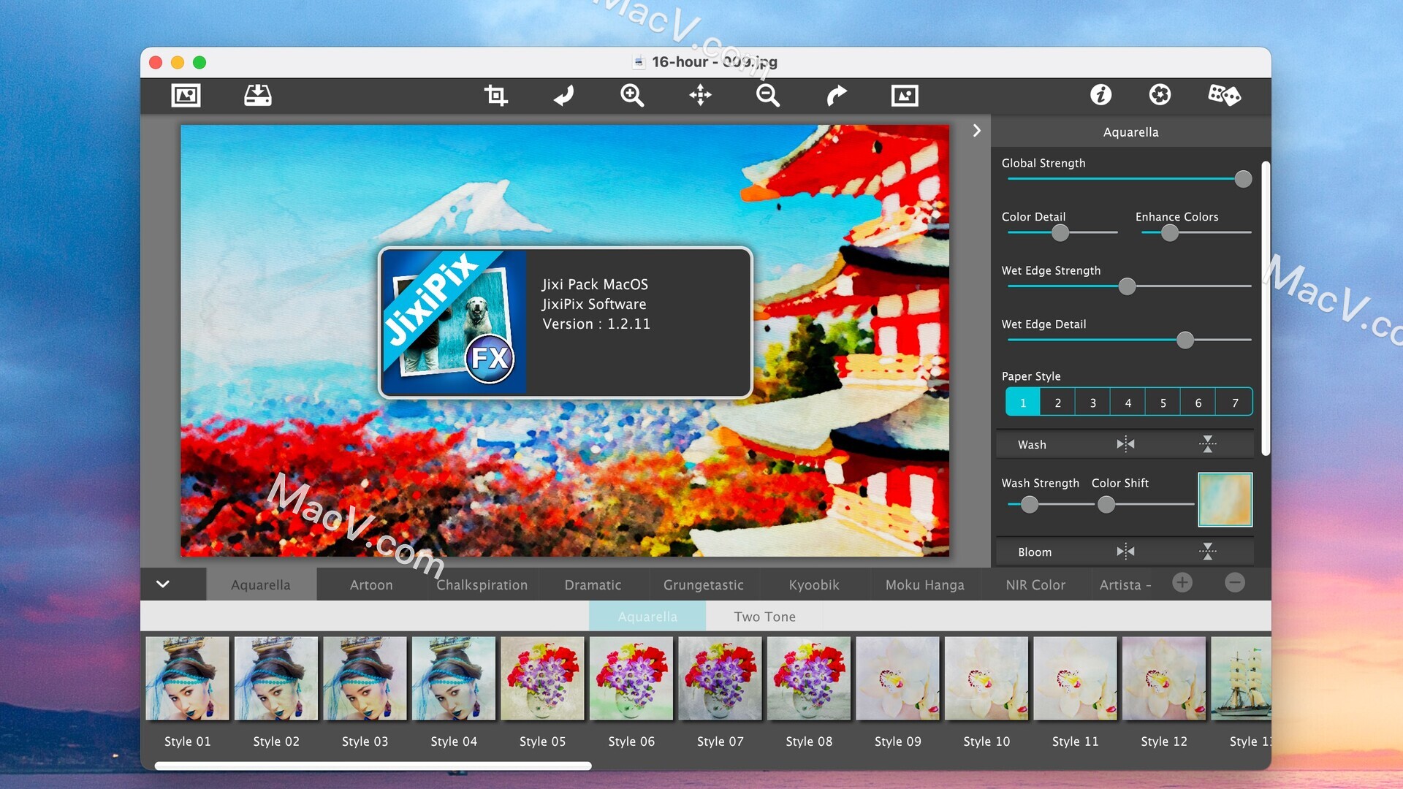Screen dimensions: 1403x789
Task: Switch to the Grungetastic effect tab
Action: (x=704, y=584)
